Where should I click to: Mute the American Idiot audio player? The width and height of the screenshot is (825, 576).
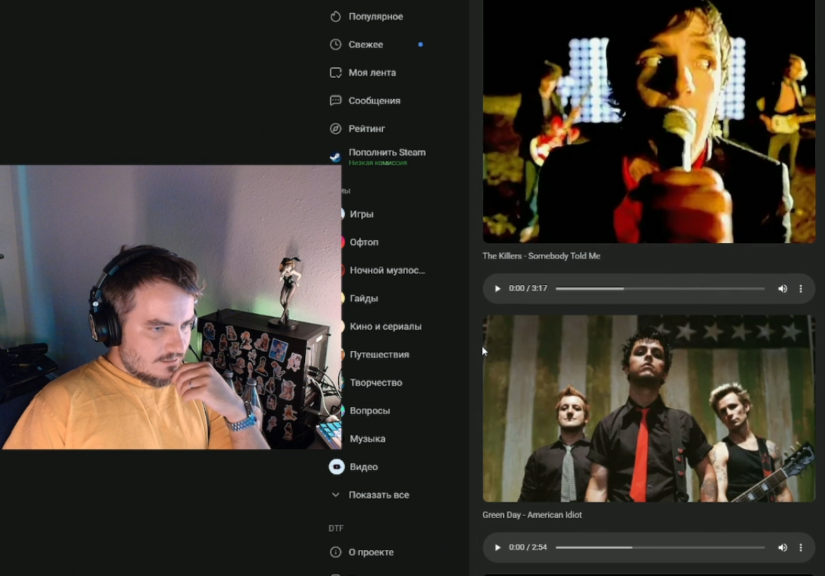coord(783,548)
